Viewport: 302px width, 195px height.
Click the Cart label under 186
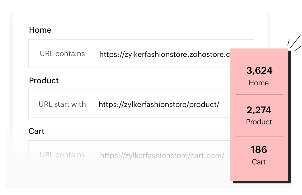click(x=259, y=162)
